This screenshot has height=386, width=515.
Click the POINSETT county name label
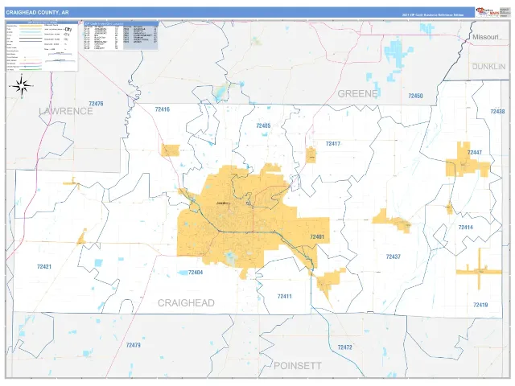[x=298, y=366]
